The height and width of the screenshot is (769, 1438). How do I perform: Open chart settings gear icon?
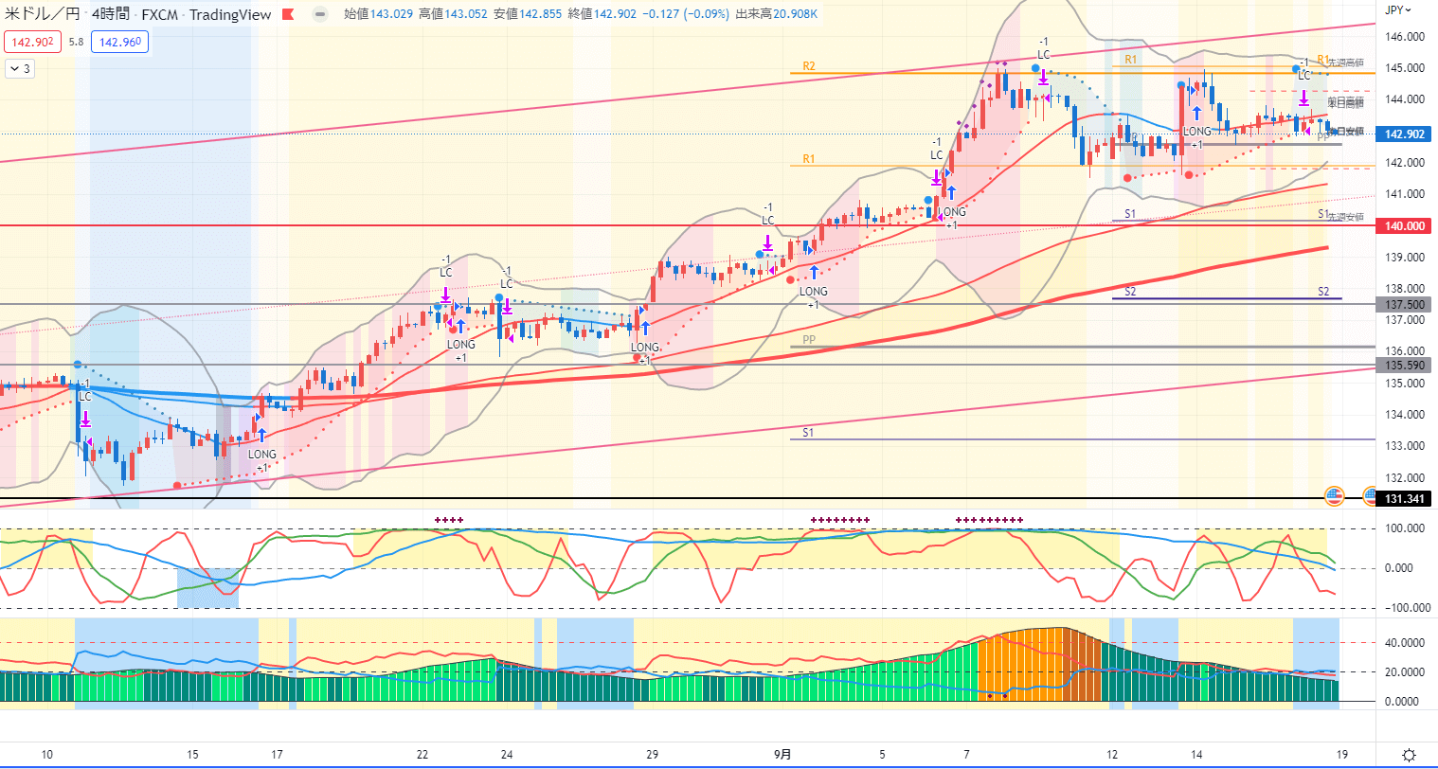point(1409,755)
